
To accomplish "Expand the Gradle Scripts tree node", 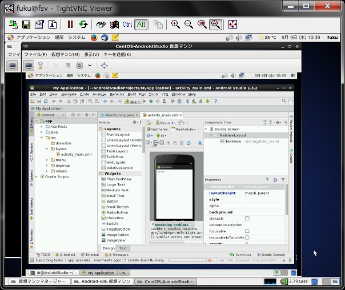I will [x=38, y=176].
